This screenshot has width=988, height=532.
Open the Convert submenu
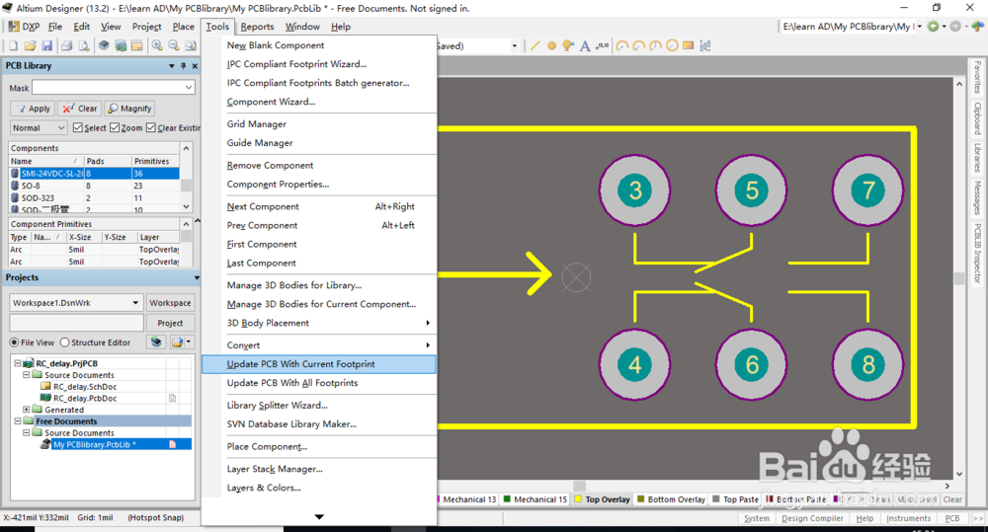(x=319, y=345)
